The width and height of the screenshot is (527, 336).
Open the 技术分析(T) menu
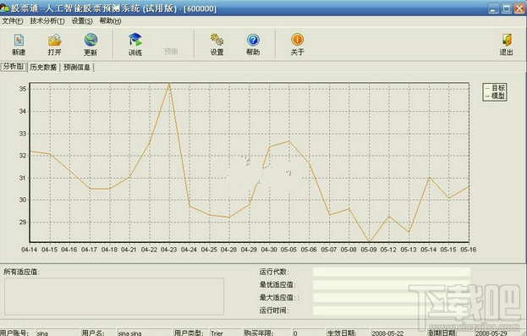pos(47,21)
